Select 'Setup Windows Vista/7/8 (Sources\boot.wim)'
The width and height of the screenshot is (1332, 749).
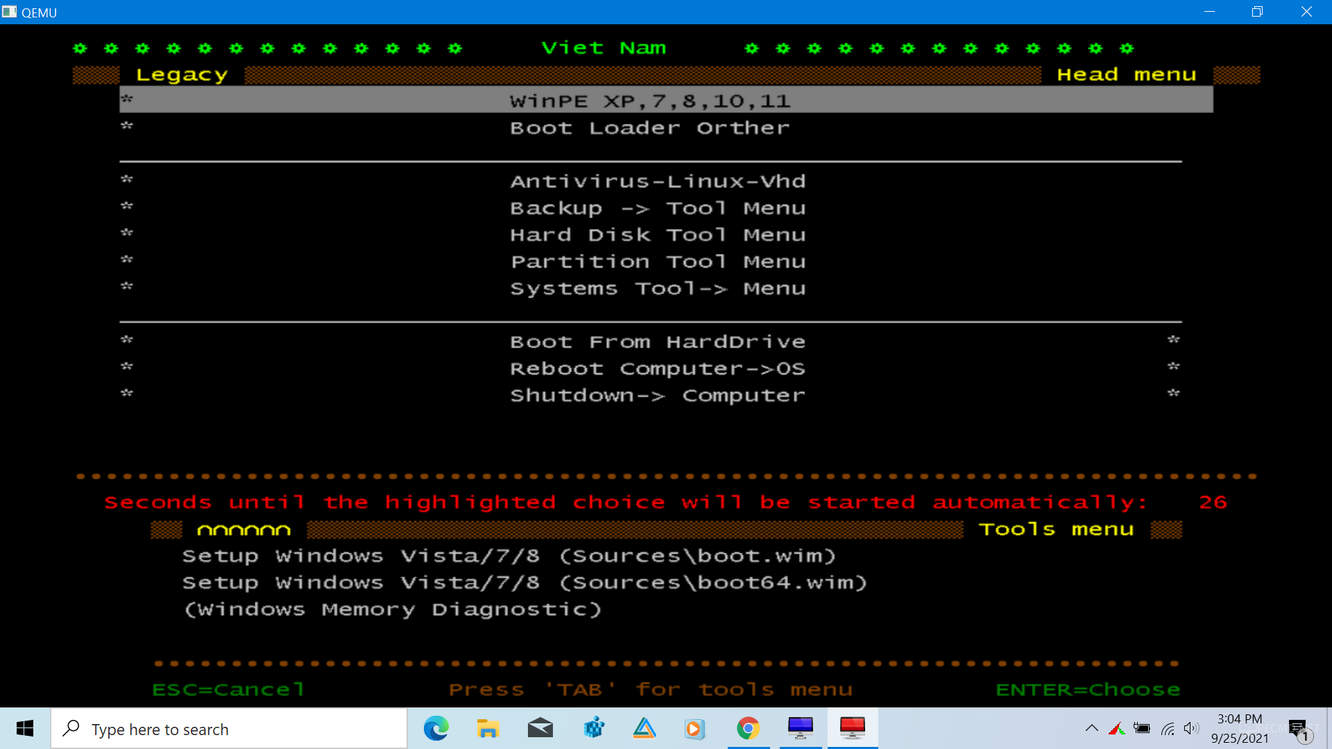[x=509, y=556]
